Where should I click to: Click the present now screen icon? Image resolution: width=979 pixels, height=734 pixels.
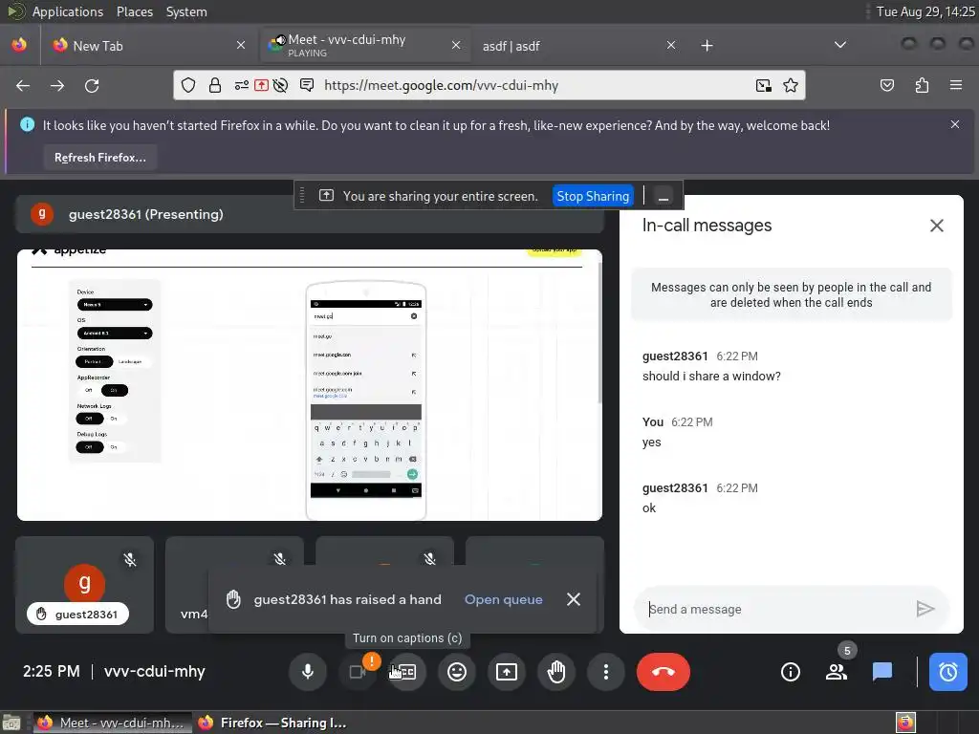click(x=507, y=672)
